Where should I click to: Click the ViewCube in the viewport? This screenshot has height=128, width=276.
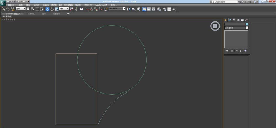[215, 26]
